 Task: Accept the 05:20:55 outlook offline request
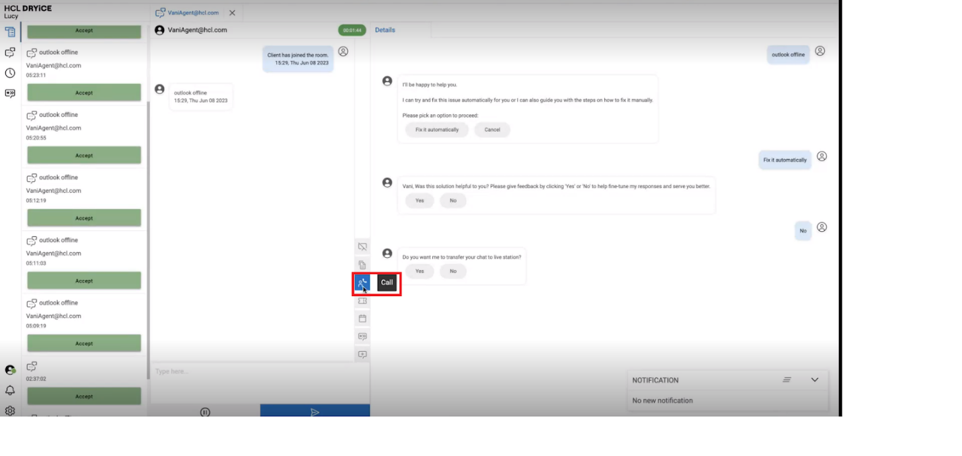click(x=84, y=155)
